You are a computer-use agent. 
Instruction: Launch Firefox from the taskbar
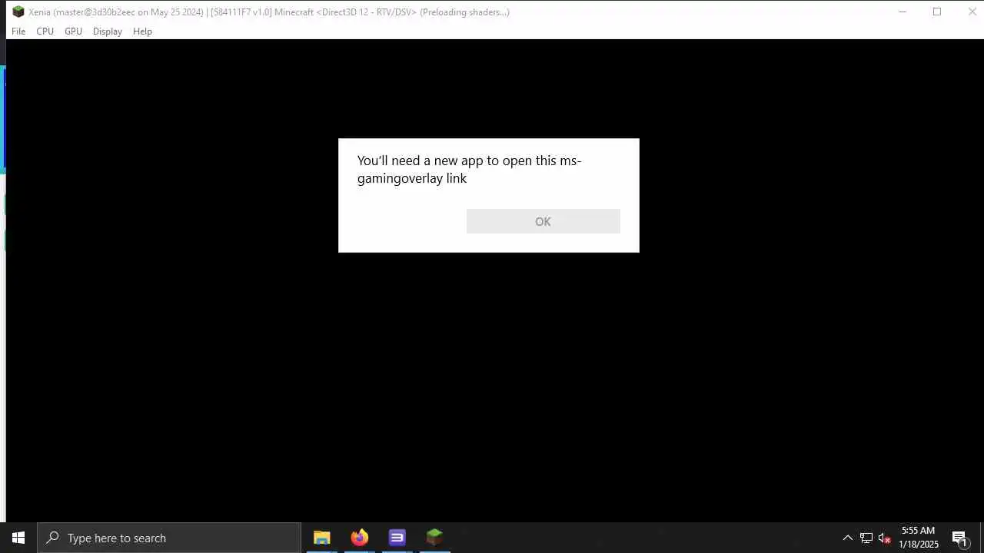coord(360,538)
